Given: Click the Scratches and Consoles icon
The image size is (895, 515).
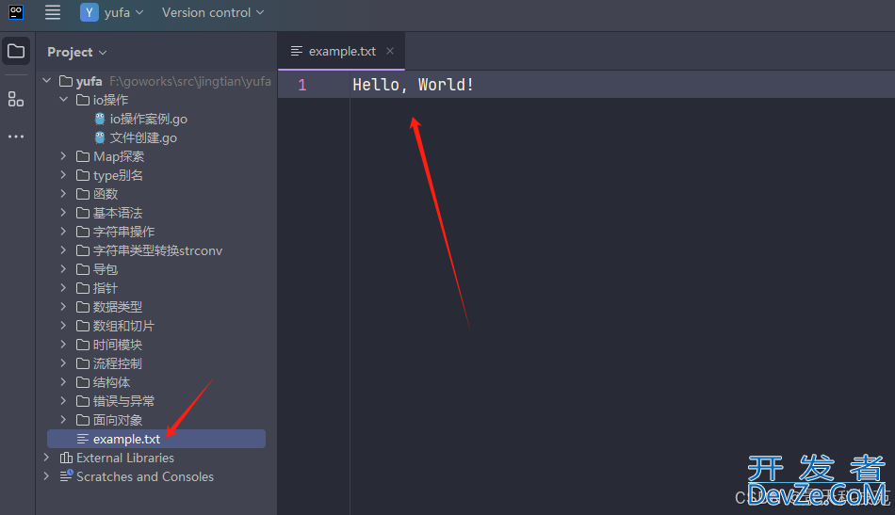Looking at the screenshot, I should pyautogui.click(x=66, y=475).
